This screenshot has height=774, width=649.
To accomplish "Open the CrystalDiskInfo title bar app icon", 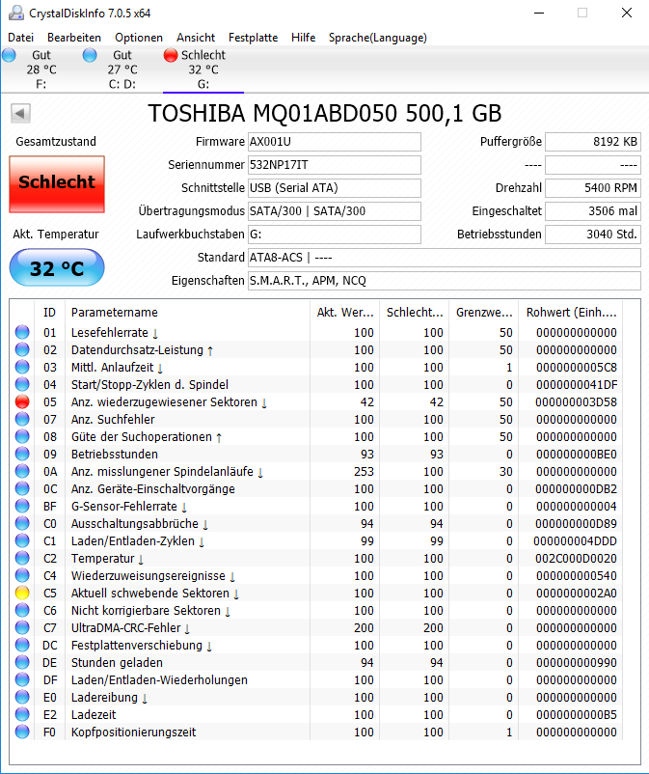I will (x=15, y=13).
